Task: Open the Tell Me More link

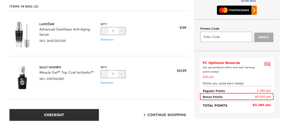Action: pos(248,1)
